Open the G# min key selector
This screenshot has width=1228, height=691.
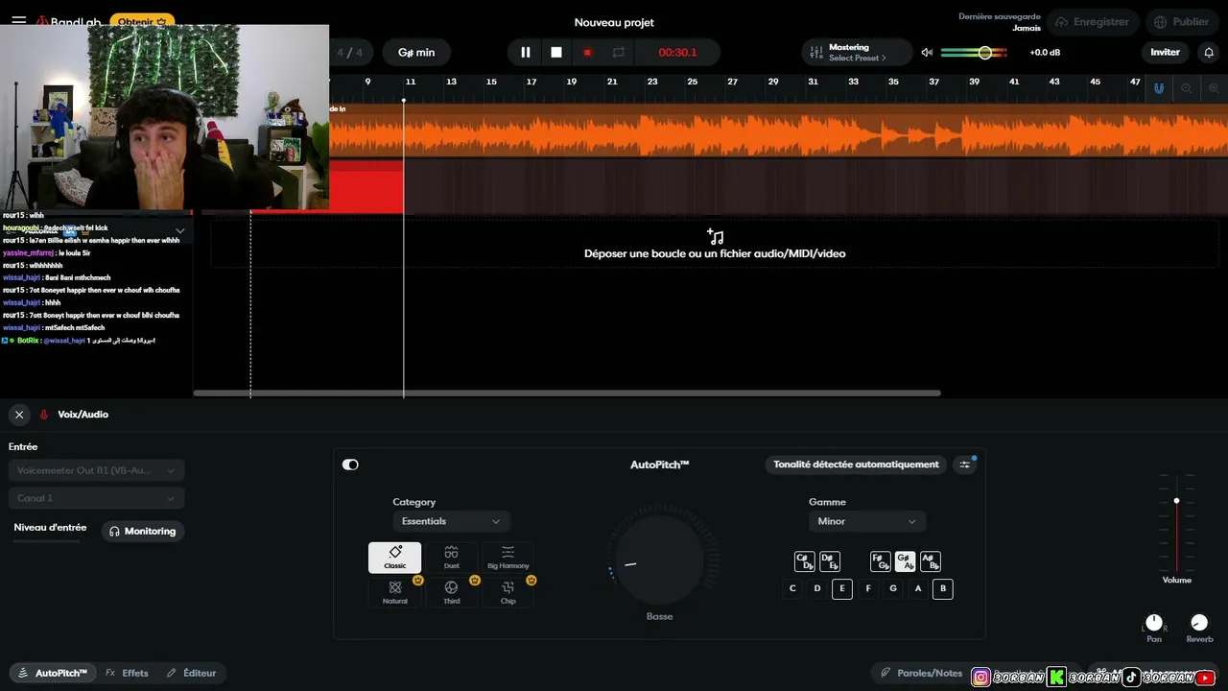(416, 52)
